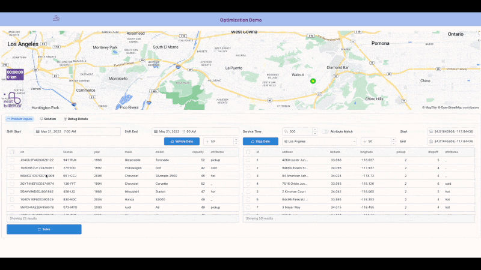Click the Solve button
This screenshot has height=270, width=481.
(x=44, y=229)
